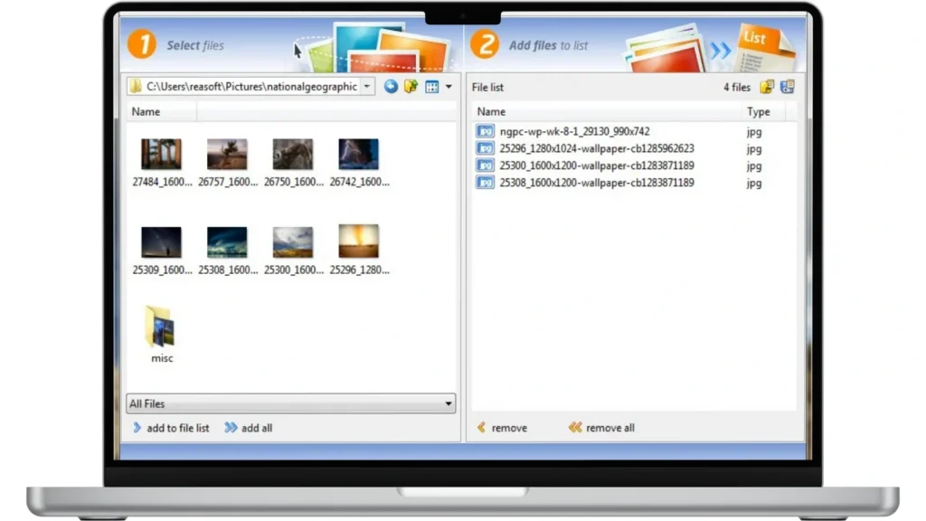Viewport: 926px width, 521px height.
Task: Click the thumbnail view mode icon
Action: click(431, 87)
